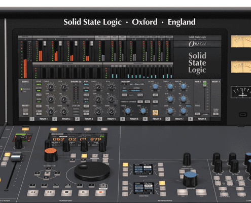The image size is (251, 203).
Task: Toggle the LF BAND IN button
Action: click(39, 114)
